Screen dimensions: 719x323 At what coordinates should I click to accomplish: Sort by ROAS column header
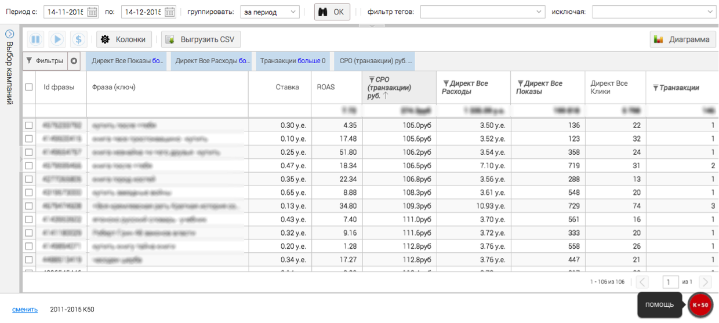[x=336, y=88]
